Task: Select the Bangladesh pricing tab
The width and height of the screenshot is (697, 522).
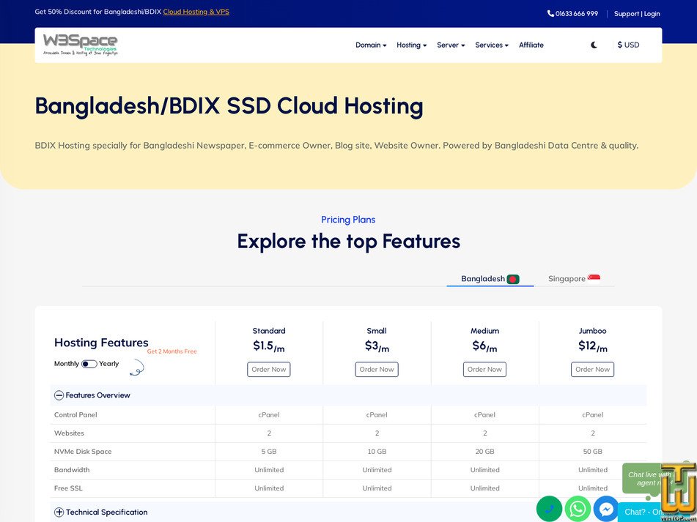Action: [x=490, y=279]
